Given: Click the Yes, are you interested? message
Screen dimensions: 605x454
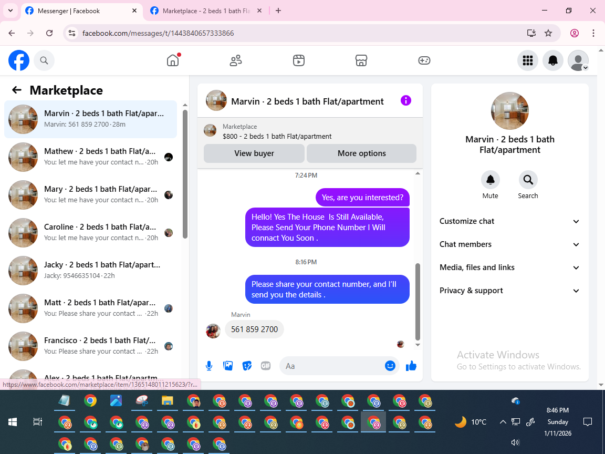Looking at the screenshot, I should tap(362, 198).
